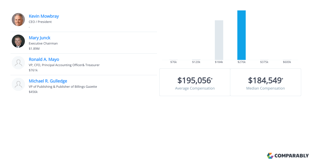Viewport: 314px width, 164px height.
Task: Click the $600k axis label
Action: point(287,62)
